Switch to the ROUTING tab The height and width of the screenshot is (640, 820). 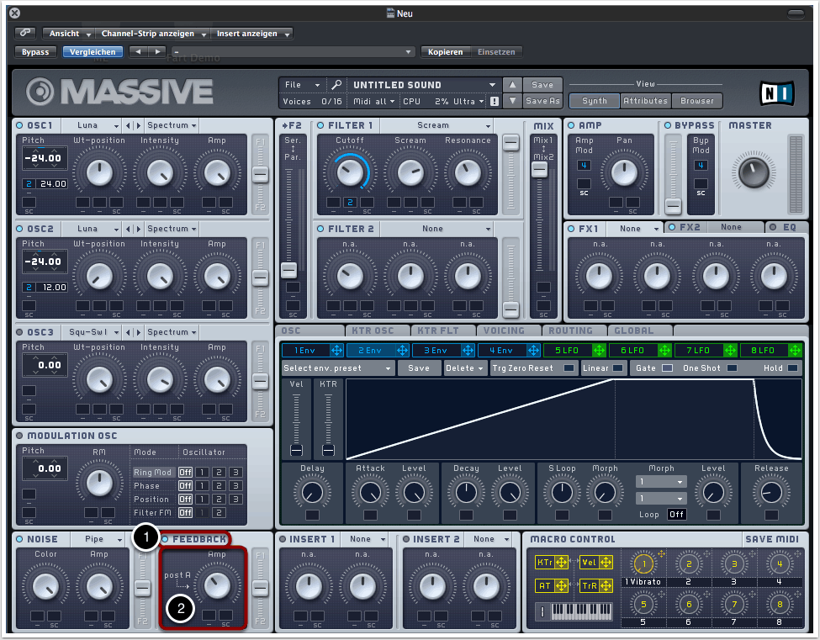(570, 331)
